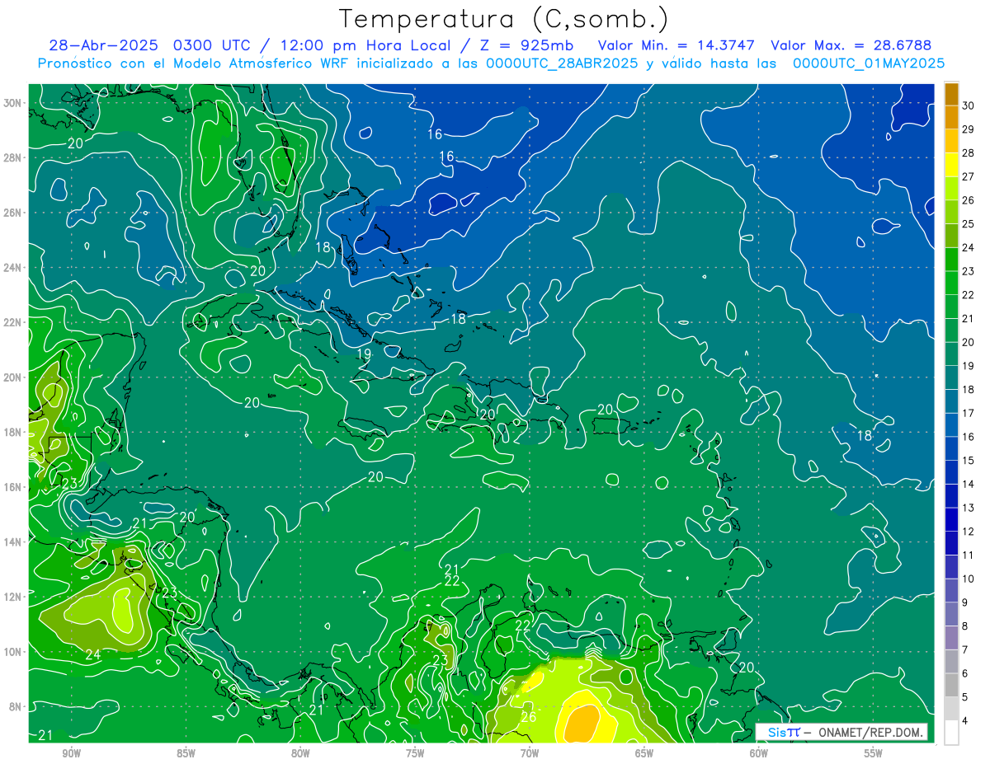Click the "26" contour label over Venezuela
990x764 pixels.
coord(529,717)
